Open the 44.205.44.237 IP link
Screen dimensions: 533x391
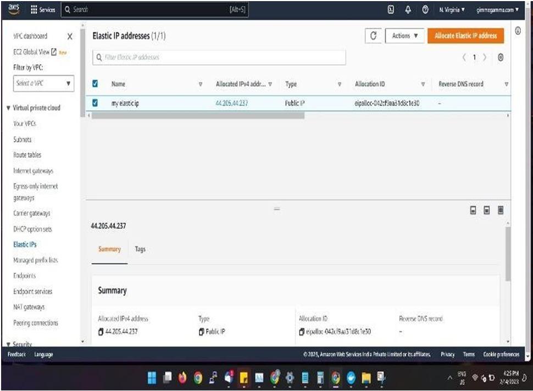click(231, 103)
